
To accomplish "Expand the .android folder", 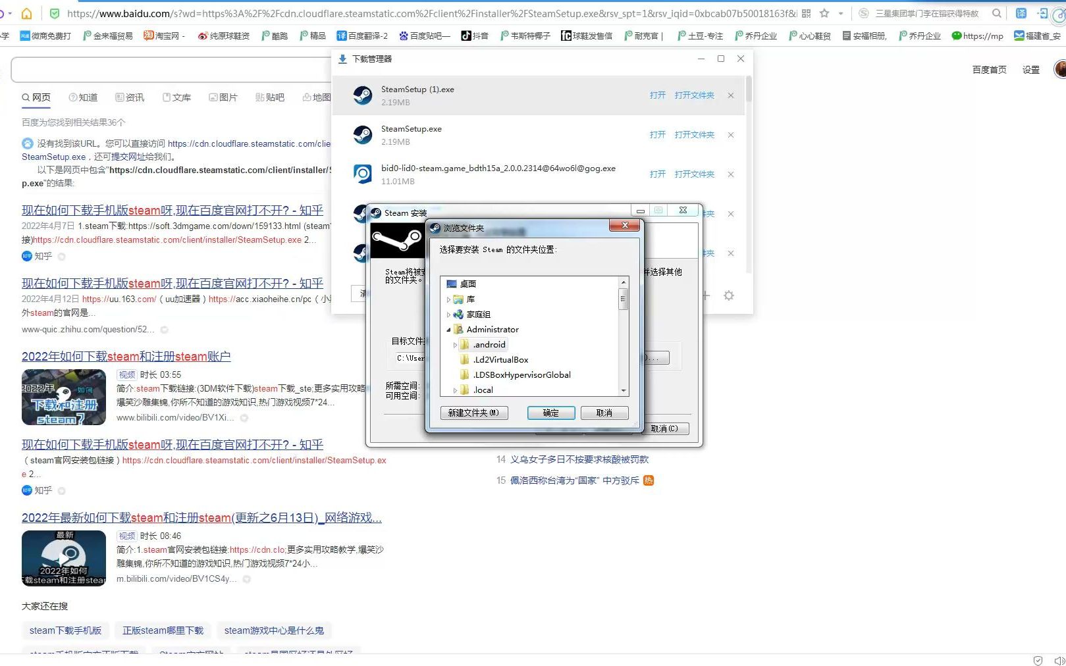I will tap(454, 345).
